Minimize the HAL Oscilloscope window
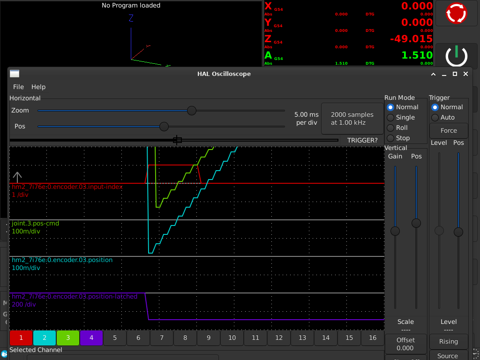 coord(443,74)
